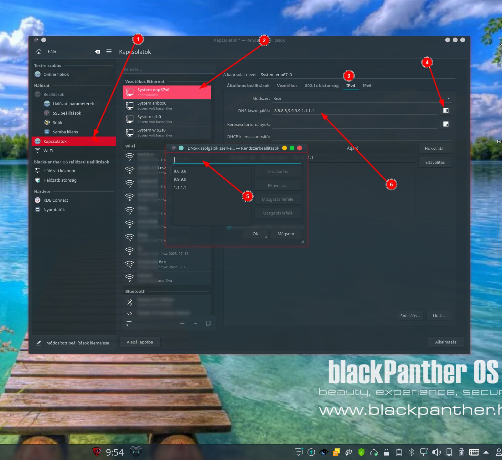502x460 pixels.
Task: Open the search domains editor icon button
Action: click(x=446, y=124)
